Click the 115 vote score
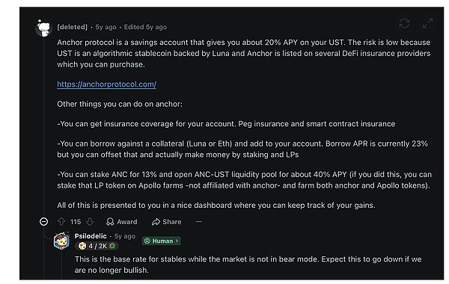The width and height of the screenshot is (449, 284). (x=76, y=222)
